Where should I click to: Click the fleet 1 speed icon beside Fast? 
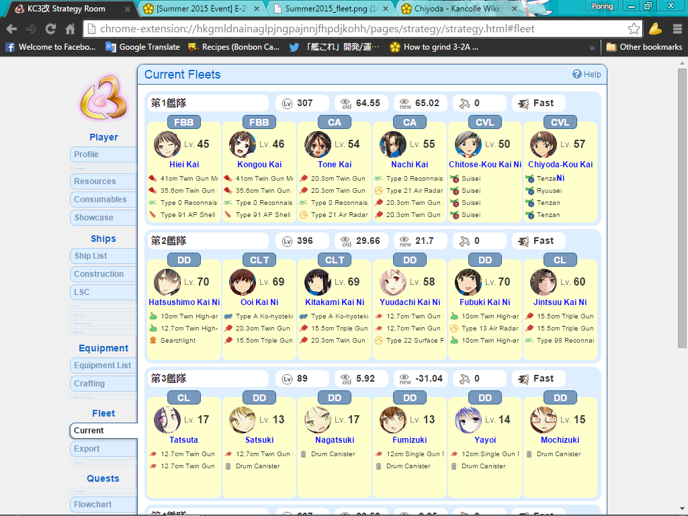523,103
